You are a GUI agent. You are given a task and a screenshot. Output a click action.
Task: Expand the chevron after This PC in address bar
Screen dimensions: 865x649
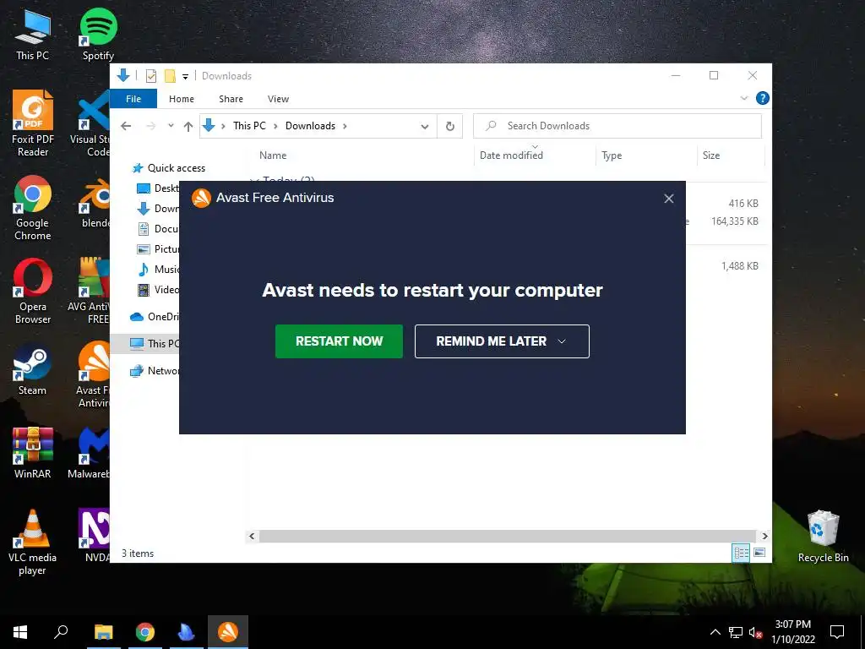point(275,126)
